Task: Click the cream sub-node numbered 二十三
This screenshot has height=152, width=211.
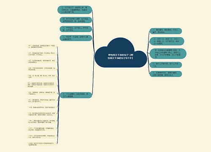Action: click(x=41, y=136)
